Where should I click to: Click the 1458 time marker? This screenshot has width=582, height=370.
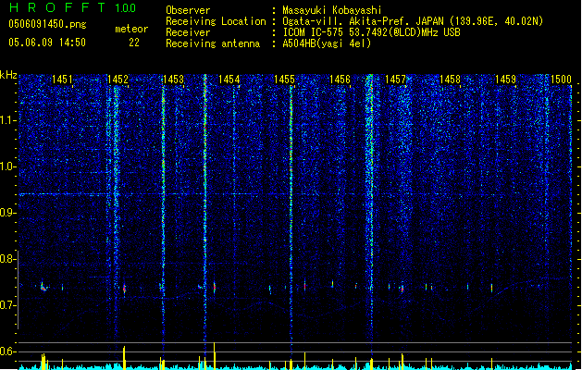(x=451, y=80)
